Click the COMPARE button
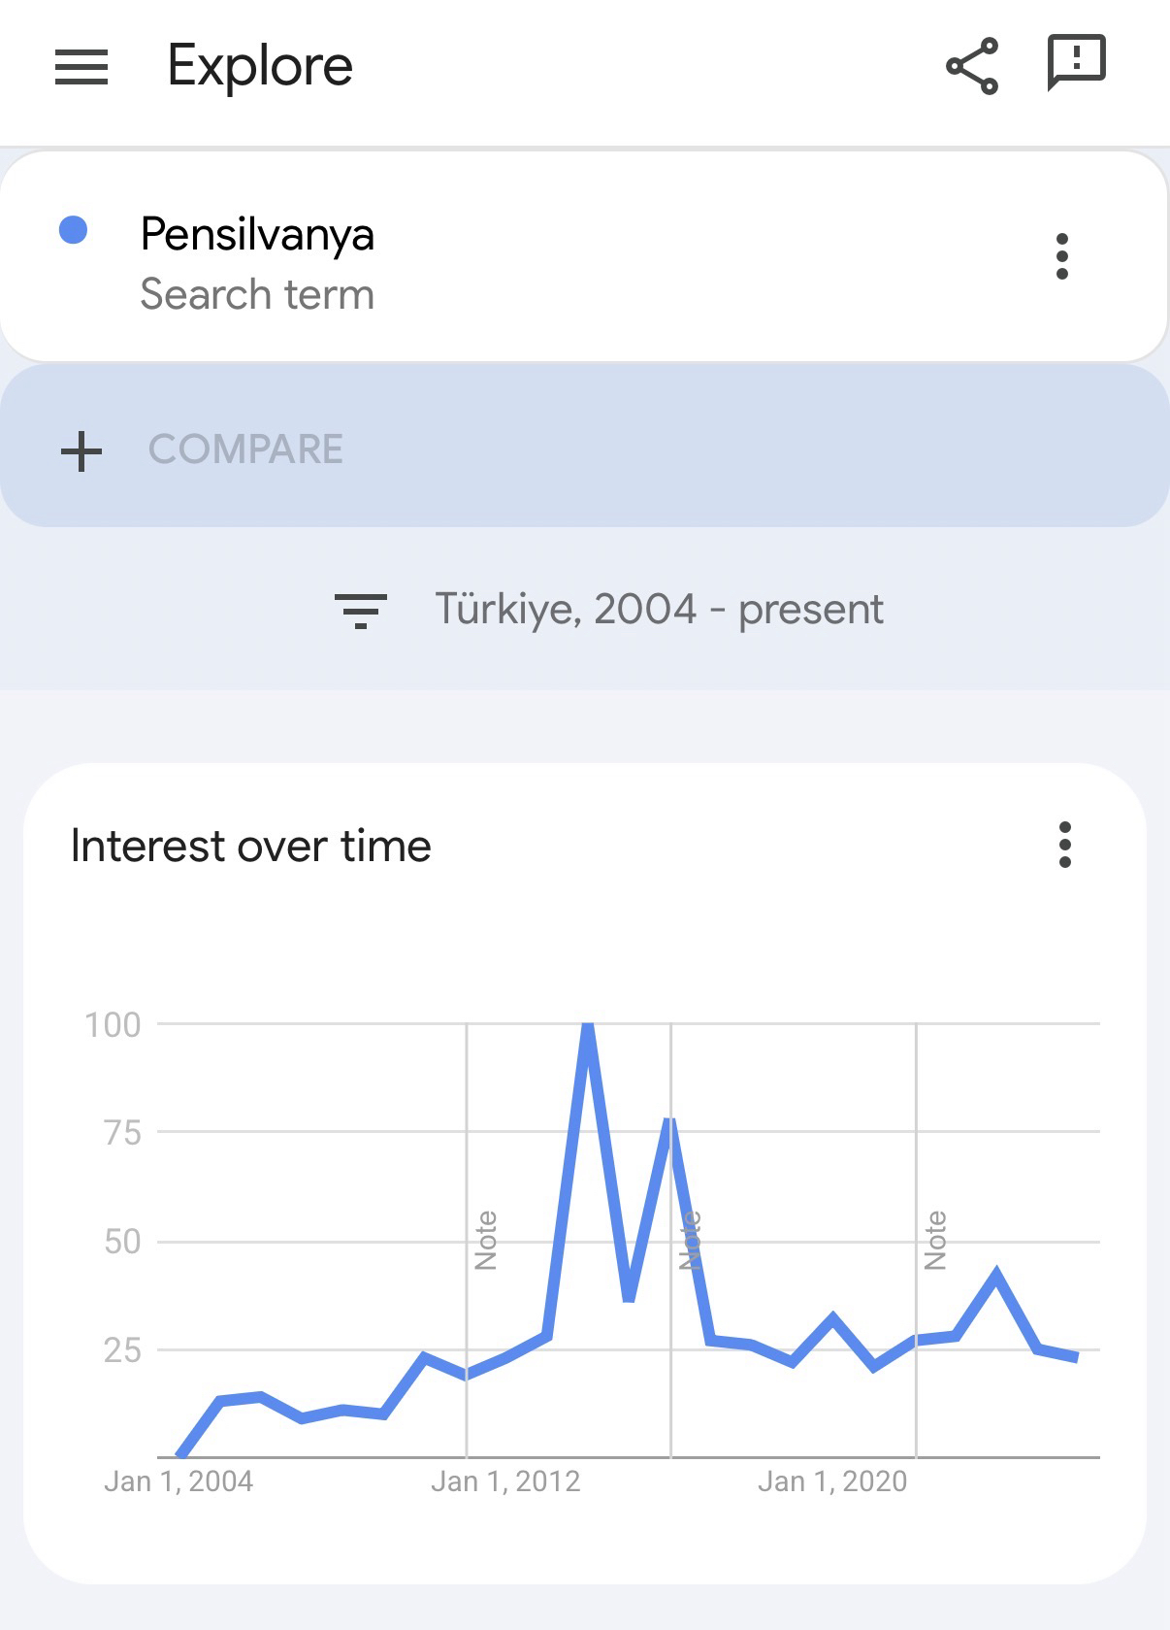1170x1630 pixels. pos(245,449)
